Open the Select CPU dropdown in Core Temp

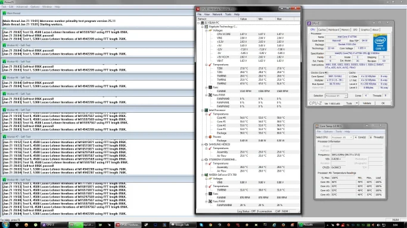click(x=342, y=137)
